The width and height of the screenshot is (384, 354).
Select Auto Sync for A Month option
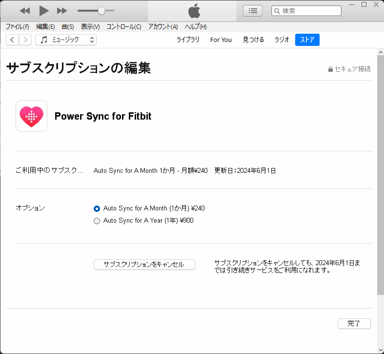(x=97, y=208)
